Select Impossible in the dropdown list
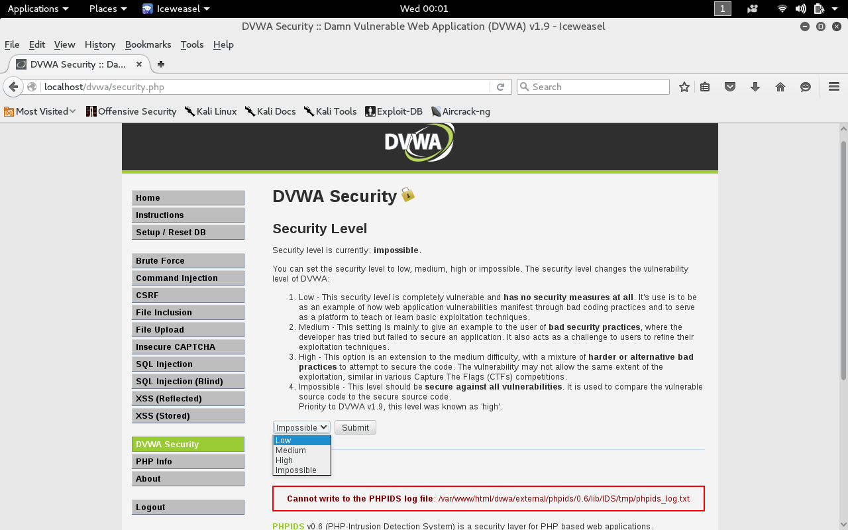Image resolution: width=848 pixels, height=530 pixels. [x=301, y=470]
